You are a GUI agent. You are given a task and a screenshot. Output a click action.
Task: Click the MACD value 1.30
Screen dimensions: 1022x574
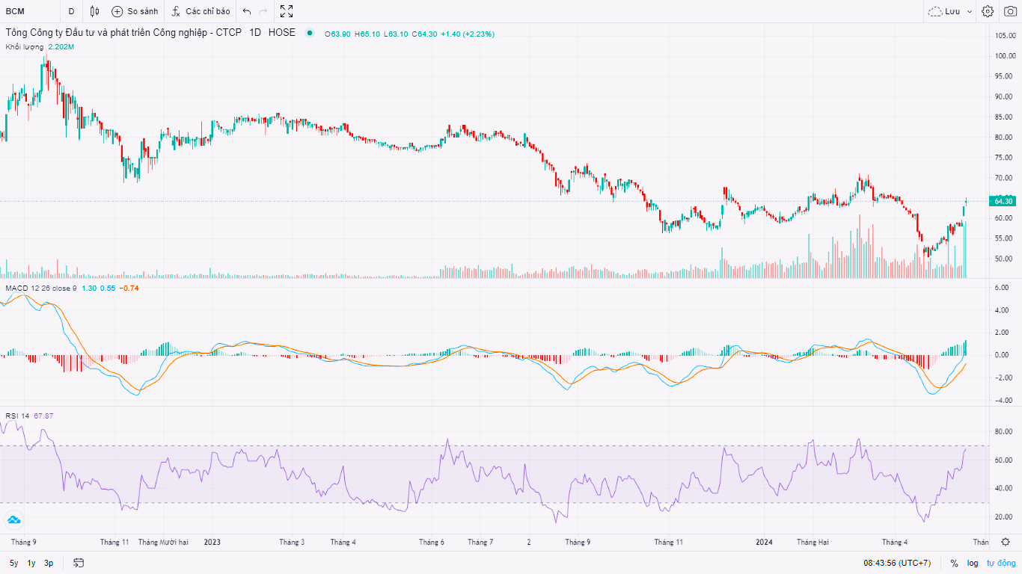coord(88,288)
